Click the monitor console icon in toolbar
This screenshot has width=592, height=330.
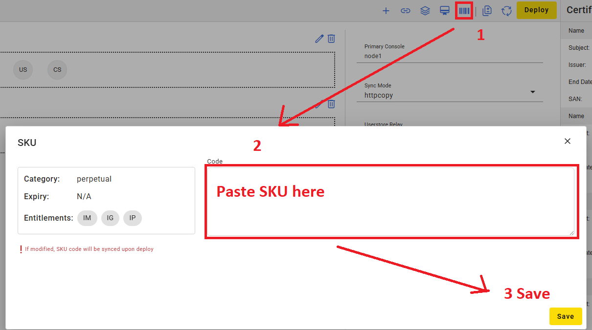tap(445, 11)
